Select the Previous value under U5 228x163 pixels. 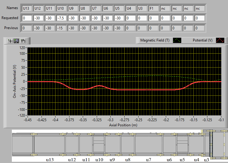tap(119, 28)
